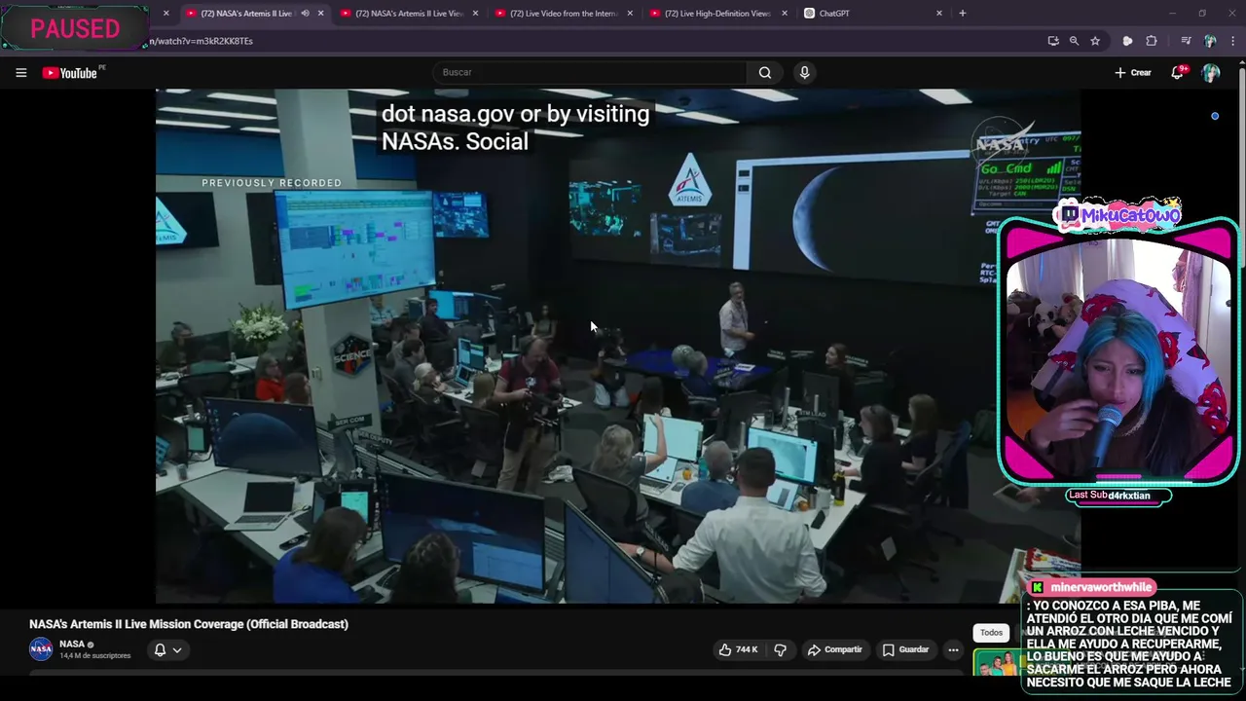Image resolution: width=1246 pixels, height=701 pixels.
Task: Open the NASA channel name link
Action: coord(72,644)
